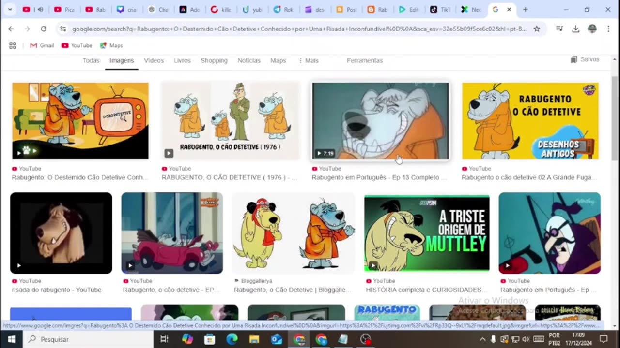This screenshot has width=620, height=348.
Task: Mute the first tab's audio icon
Action: [40, 9]
